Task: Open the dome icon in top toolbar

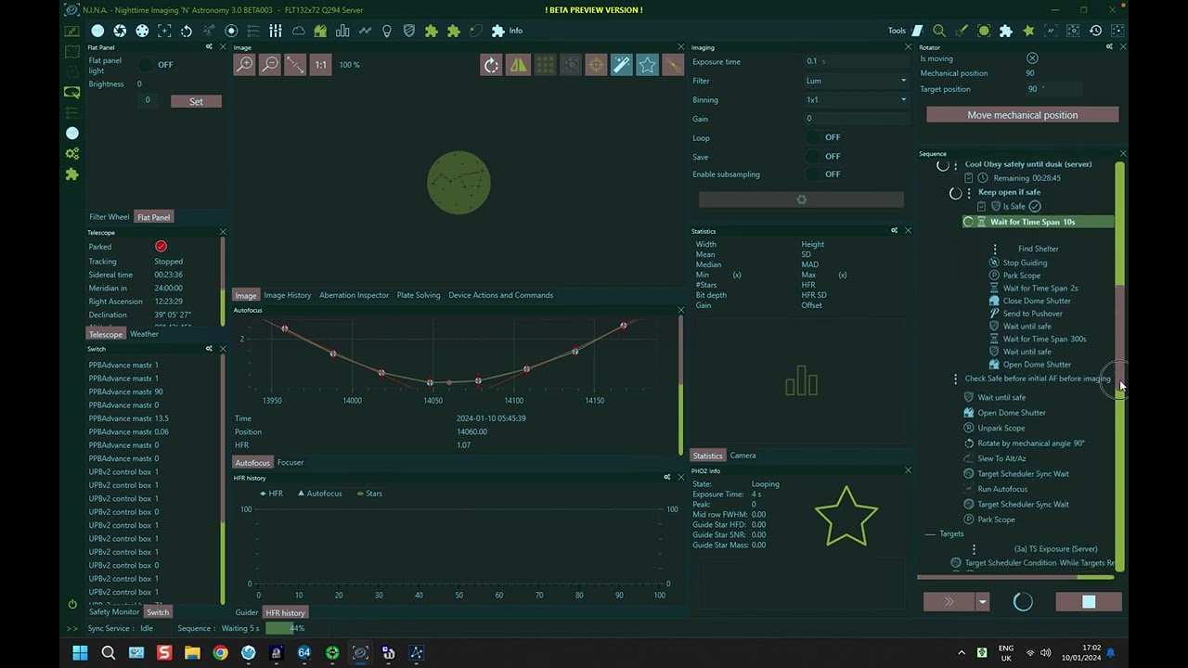Action: (x=320, y=31)
